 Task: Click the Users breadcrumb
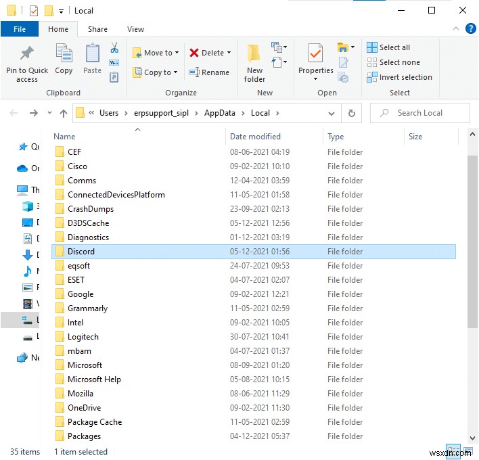tap(109, 113)
